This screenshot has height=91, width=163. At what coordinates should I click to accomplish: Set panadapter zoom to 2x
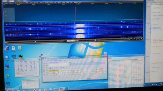pos(138,39)
